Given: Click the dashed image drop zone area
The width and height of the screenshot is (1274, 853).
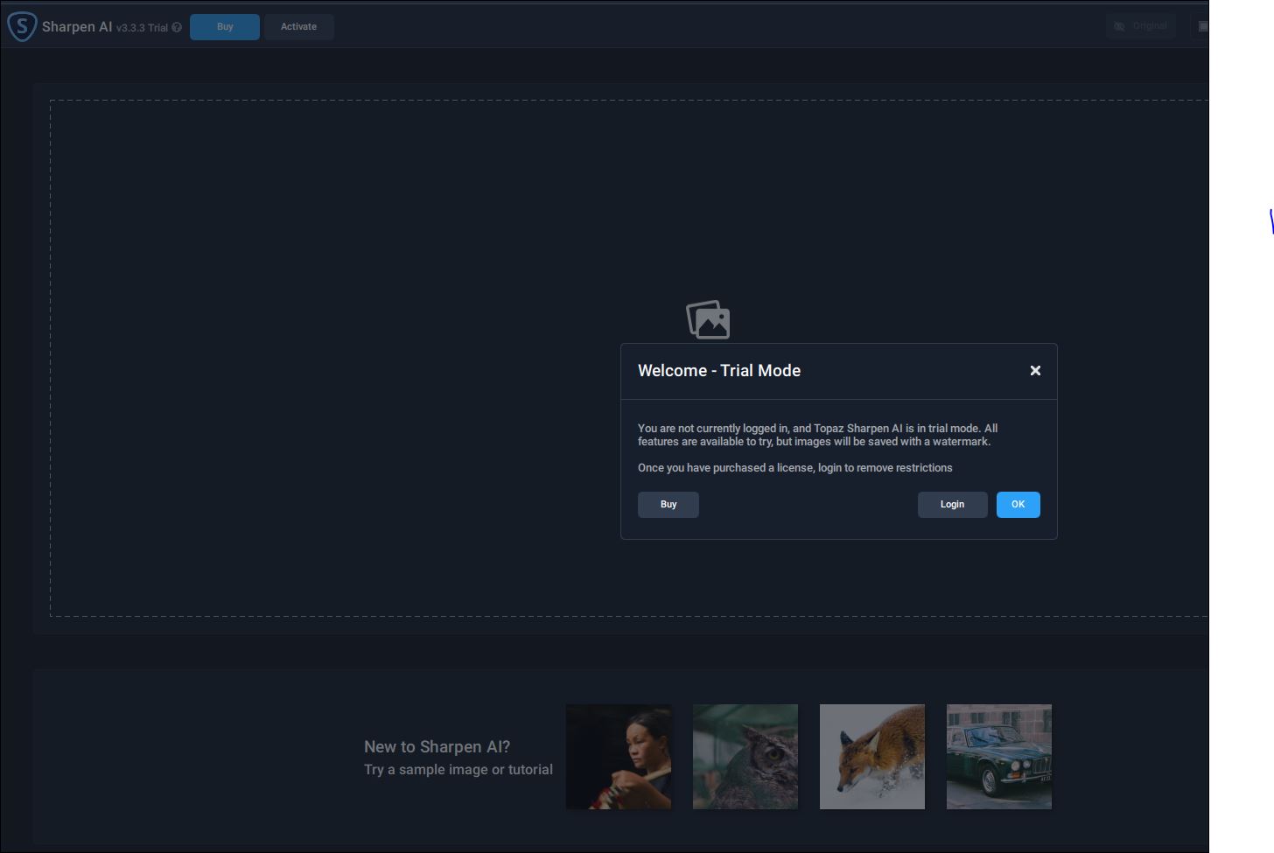Looking at the screenshot, I should click(x=332, y=350).
